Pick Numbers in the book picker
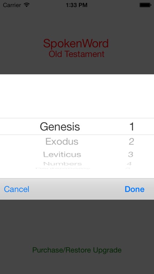Image resolution: width=154 pixels, height=274 pixels. tap(63, 164)
